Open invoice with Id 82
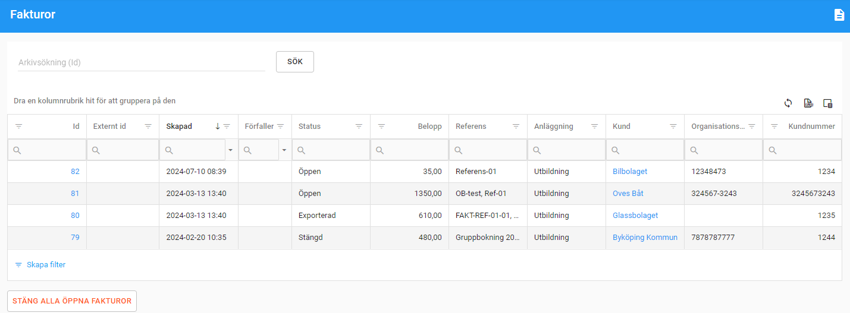This screenshot has height=313, width=850. 75,172
